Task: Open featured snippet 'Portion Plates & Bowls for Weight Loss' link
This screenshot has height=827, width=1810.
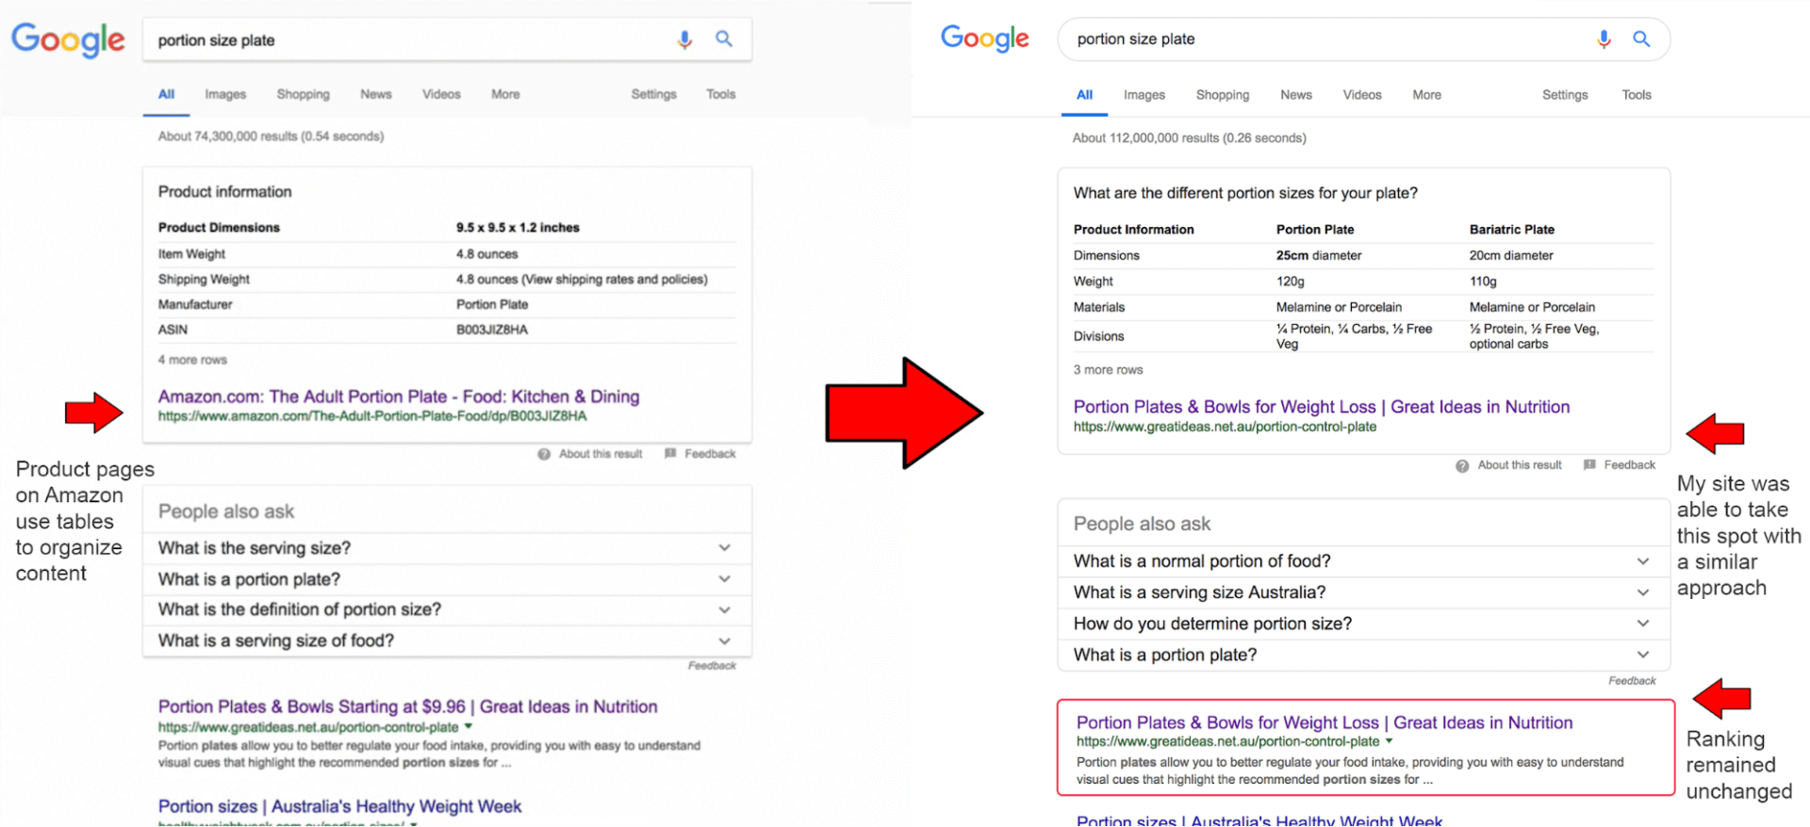Action: point(1321,407)
